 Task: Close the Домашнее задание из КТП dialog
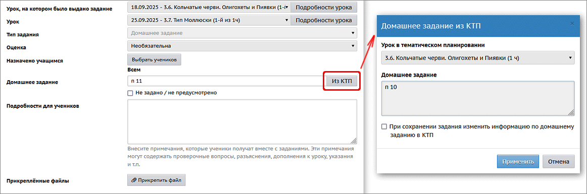point(572,24)
